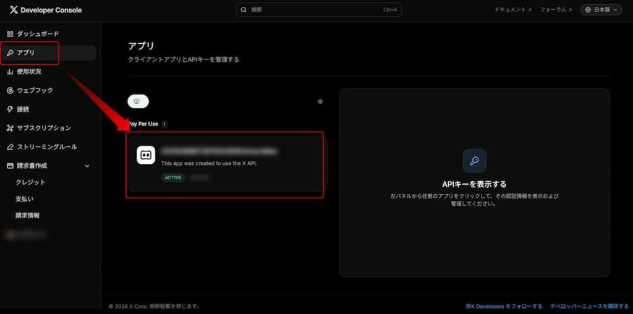Viewport: 633px width, 314px height.
Task: Open the 日本語 language dropdown
Action: [600, 10]
